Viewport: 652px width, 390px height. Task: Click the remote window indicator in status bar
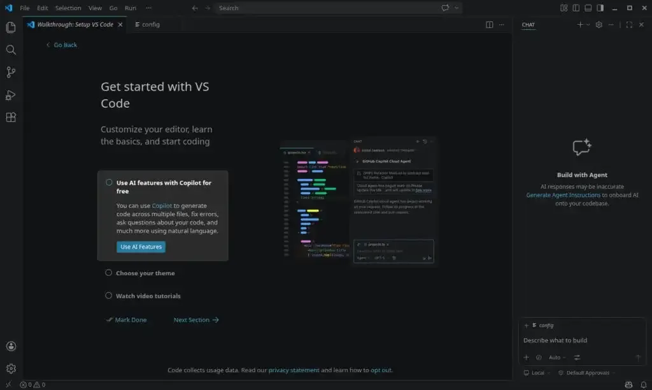coord(8,385)
